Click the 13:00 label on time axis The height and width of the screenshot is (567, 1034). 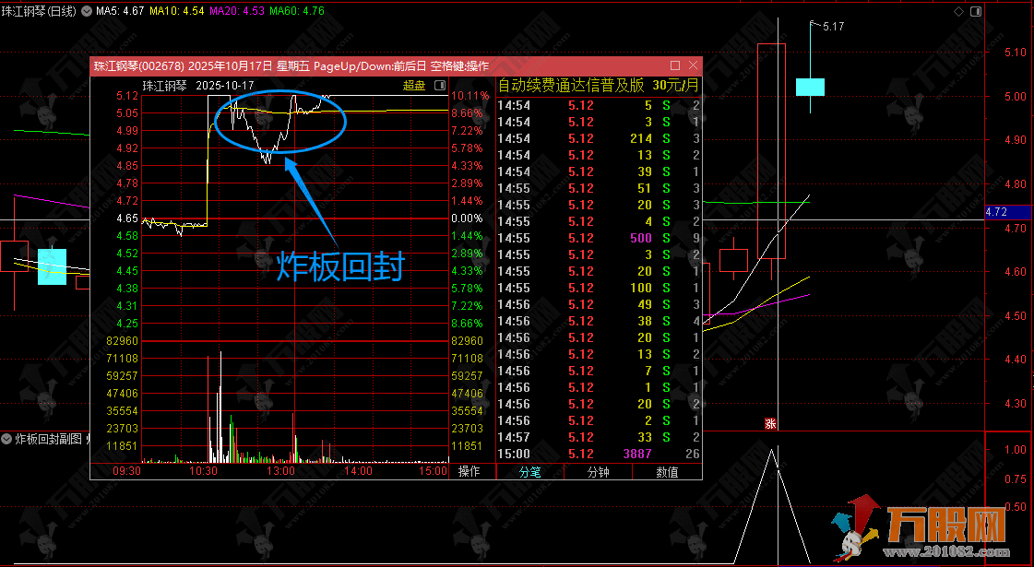(280, 471)
